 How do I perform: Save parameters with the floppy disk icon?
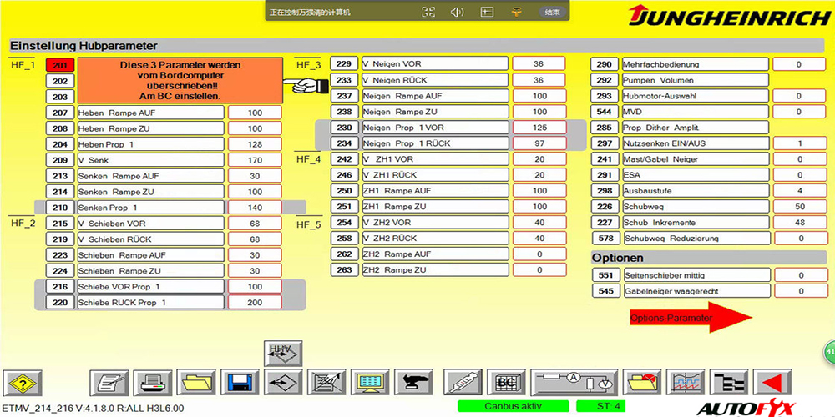240,383
